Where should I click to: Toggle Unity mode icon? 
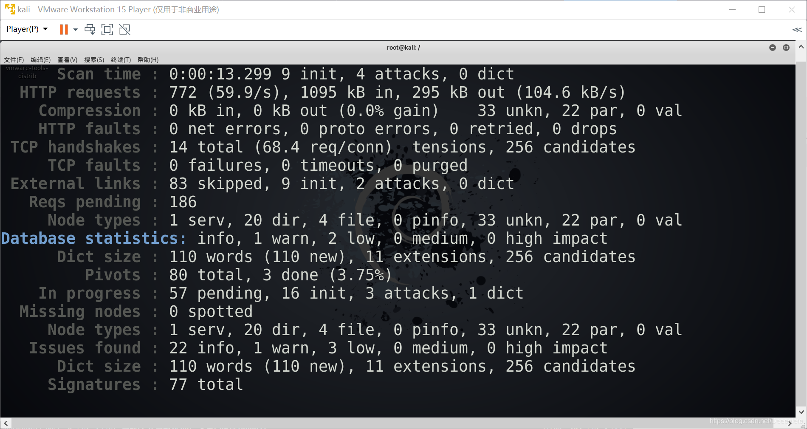pos(125,29)
